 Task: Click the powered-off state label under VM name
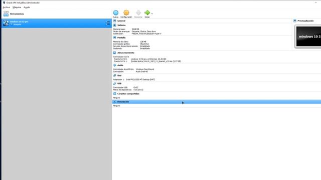point(17,24)
